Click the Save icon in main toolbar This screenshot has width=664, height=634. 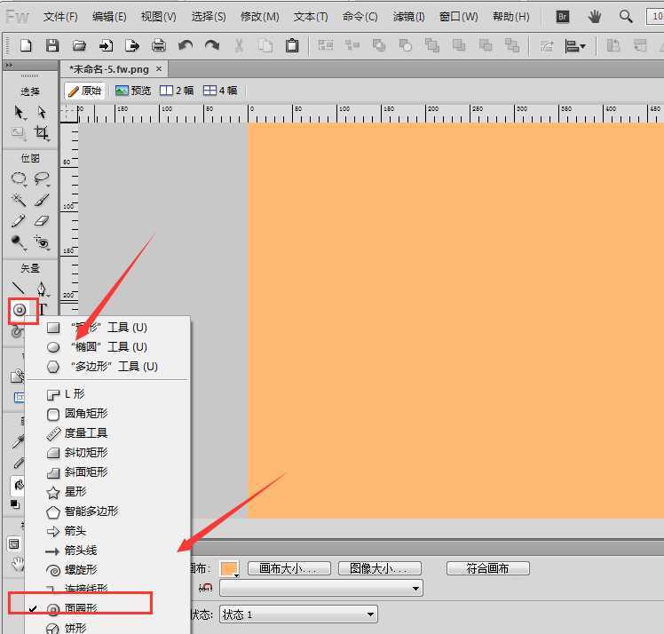[52, 45]
